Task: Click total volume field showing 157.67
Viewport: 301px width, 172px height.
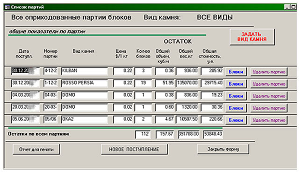Action: click(165, 134)
